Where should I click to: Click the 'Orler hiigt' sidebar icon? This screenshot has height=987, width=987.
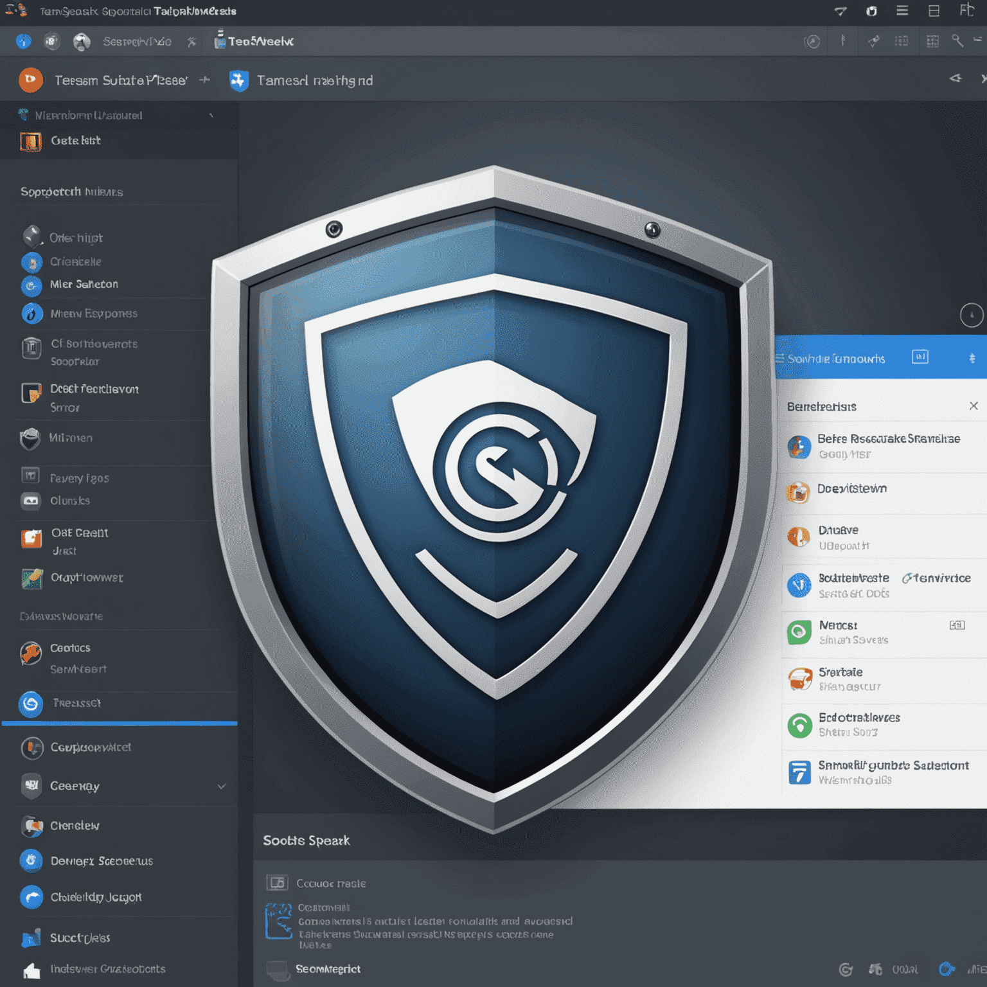(32, 236)
